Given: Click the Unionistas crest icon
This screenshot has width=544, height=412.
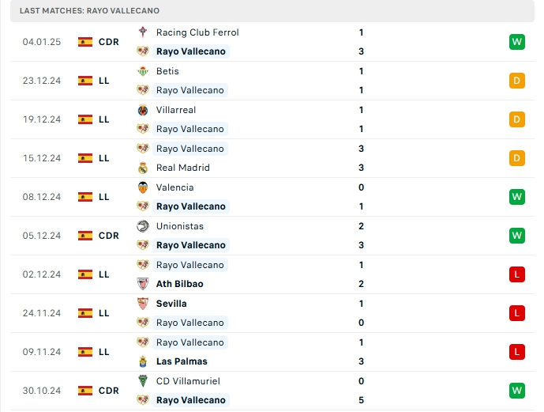Looking at the screenshot, I should pos(143,226).
